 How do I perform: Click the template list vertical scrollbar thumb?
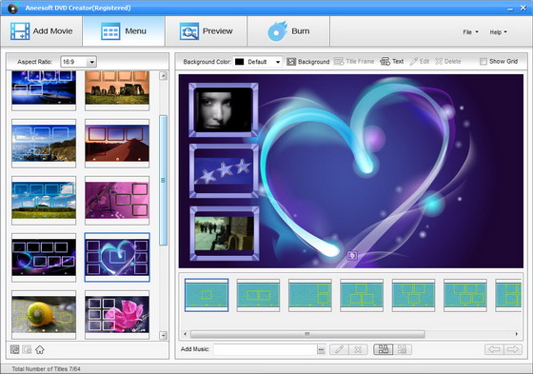coord(163,180)
